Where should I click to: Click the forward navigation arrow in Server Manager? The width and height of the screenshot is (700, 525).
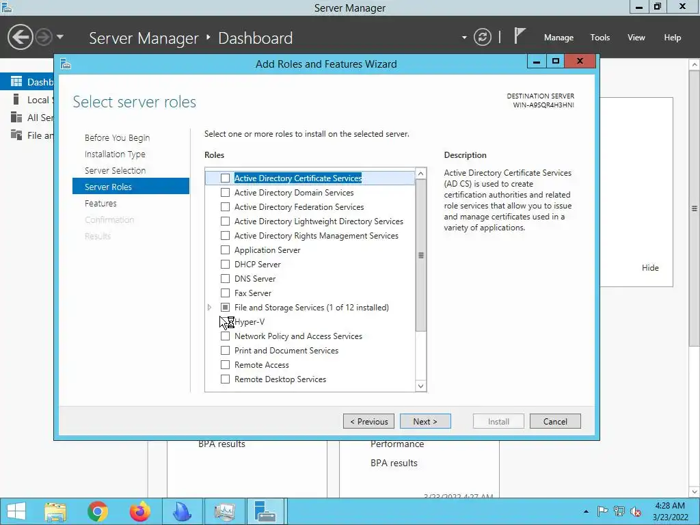pyautogui.click(x=44, y=37)
